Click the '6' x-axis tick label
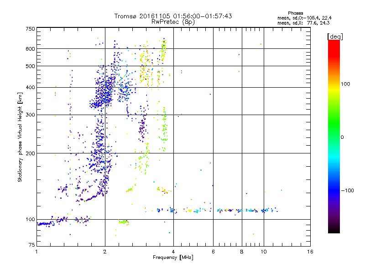 (213, 252)
